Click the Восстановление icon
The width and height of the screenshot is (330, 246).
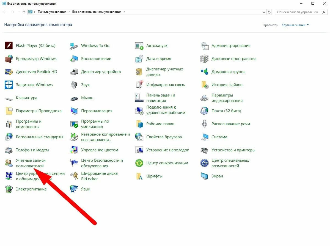(x=74, y=59)
